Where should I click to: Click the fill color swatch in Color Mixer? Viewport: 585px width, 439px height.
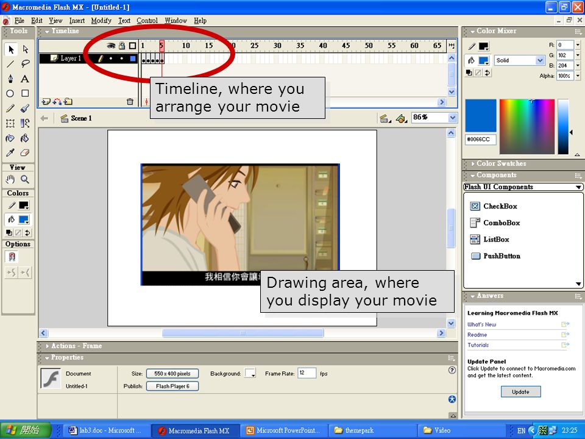click(483, 60)
